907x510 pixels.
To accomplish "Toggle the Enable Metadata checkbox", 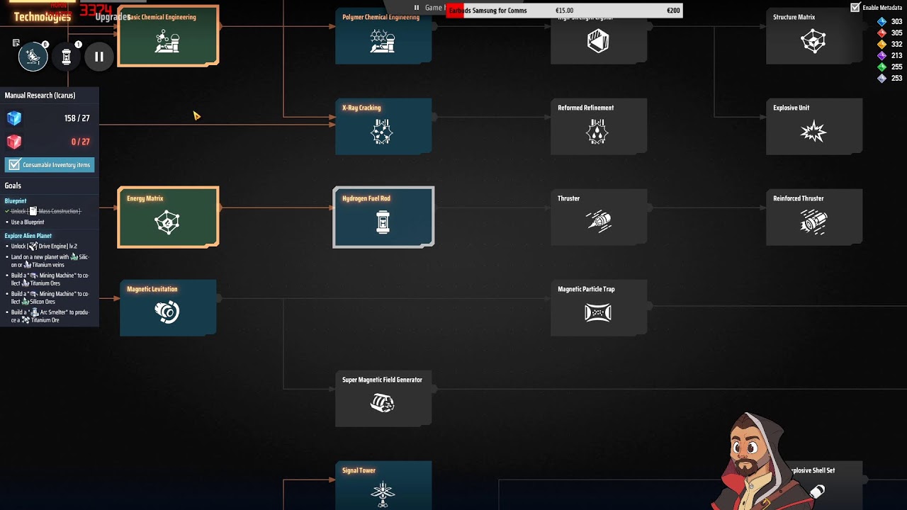I will coord(855,8).
